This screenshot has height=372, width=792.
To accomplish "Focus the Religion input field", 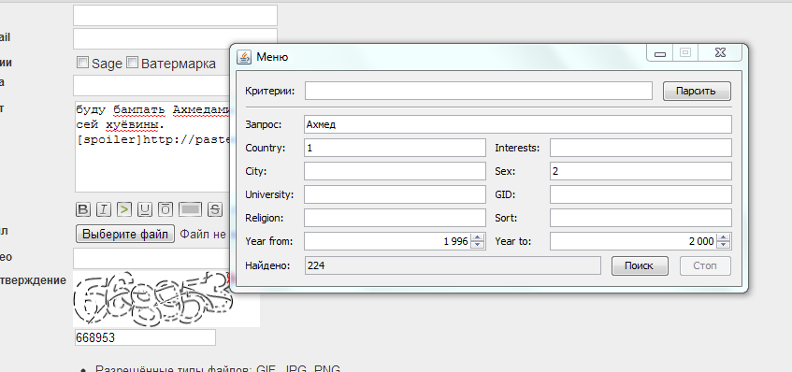I will pos(395,218).
